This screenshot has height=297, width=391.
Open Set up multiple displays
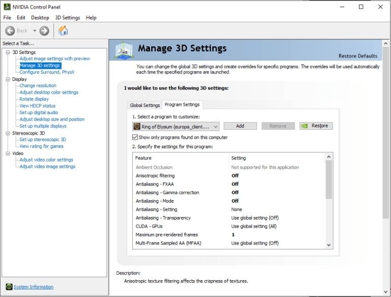[x=43, y=126]
